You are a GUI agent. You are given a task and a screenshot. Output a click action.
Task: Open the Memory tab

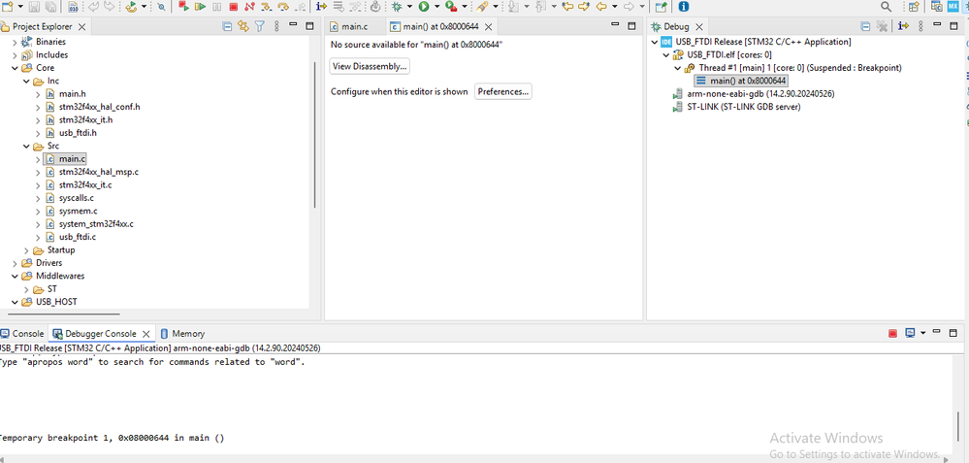183,333
